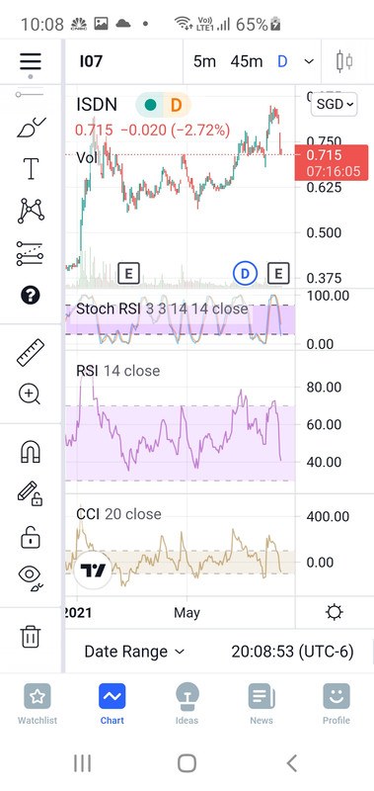Open the Chart tab
The width and height of the screenshot is (374, 791).
coord(112,705)
